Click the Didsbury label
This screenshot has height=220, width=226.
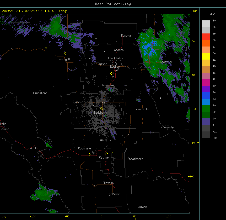point(100,113)
